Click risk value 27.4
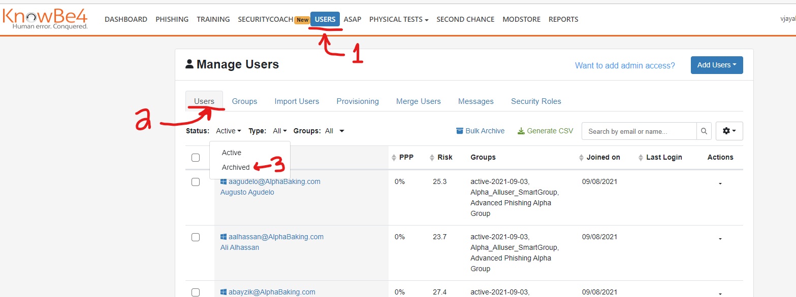Image resolution: width=796 pixels, height=297 pixels. [x=440, y=292]
